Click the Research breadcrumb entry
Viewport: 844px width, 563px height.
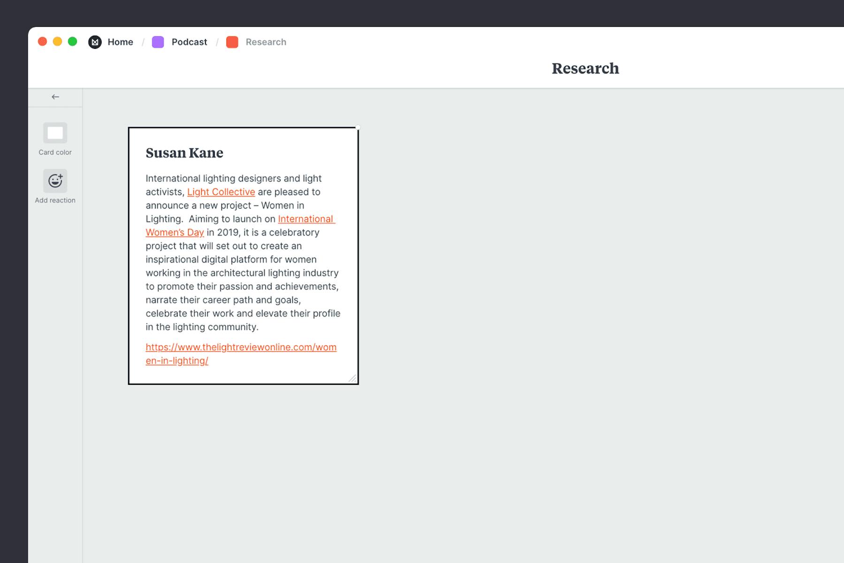click(266, 42)
